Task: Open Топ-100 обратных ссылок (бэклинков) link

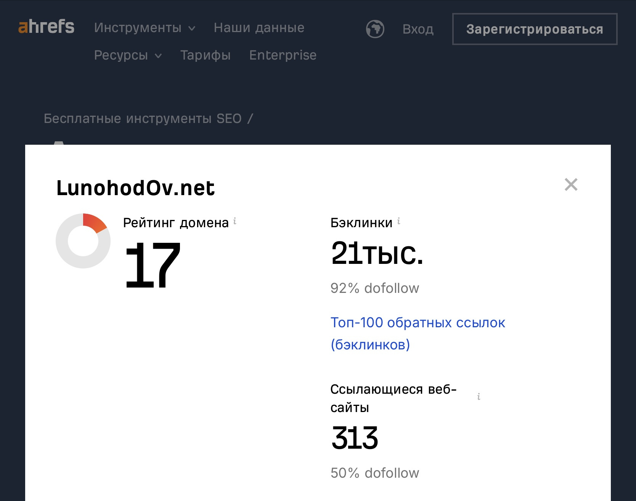Action: tap(418, 333)
